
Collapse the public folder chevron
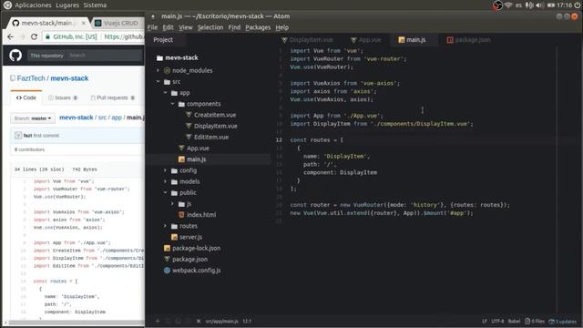(166, 192)
